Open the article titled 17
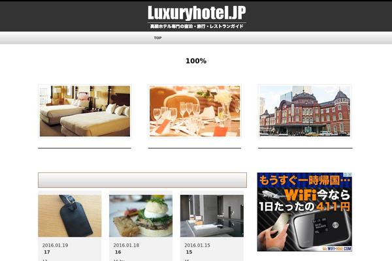 tap(47, 253)
